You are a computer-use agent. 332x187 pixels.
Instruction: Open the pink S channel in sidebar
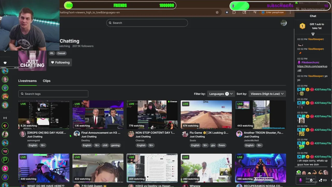tap(5, 169)
